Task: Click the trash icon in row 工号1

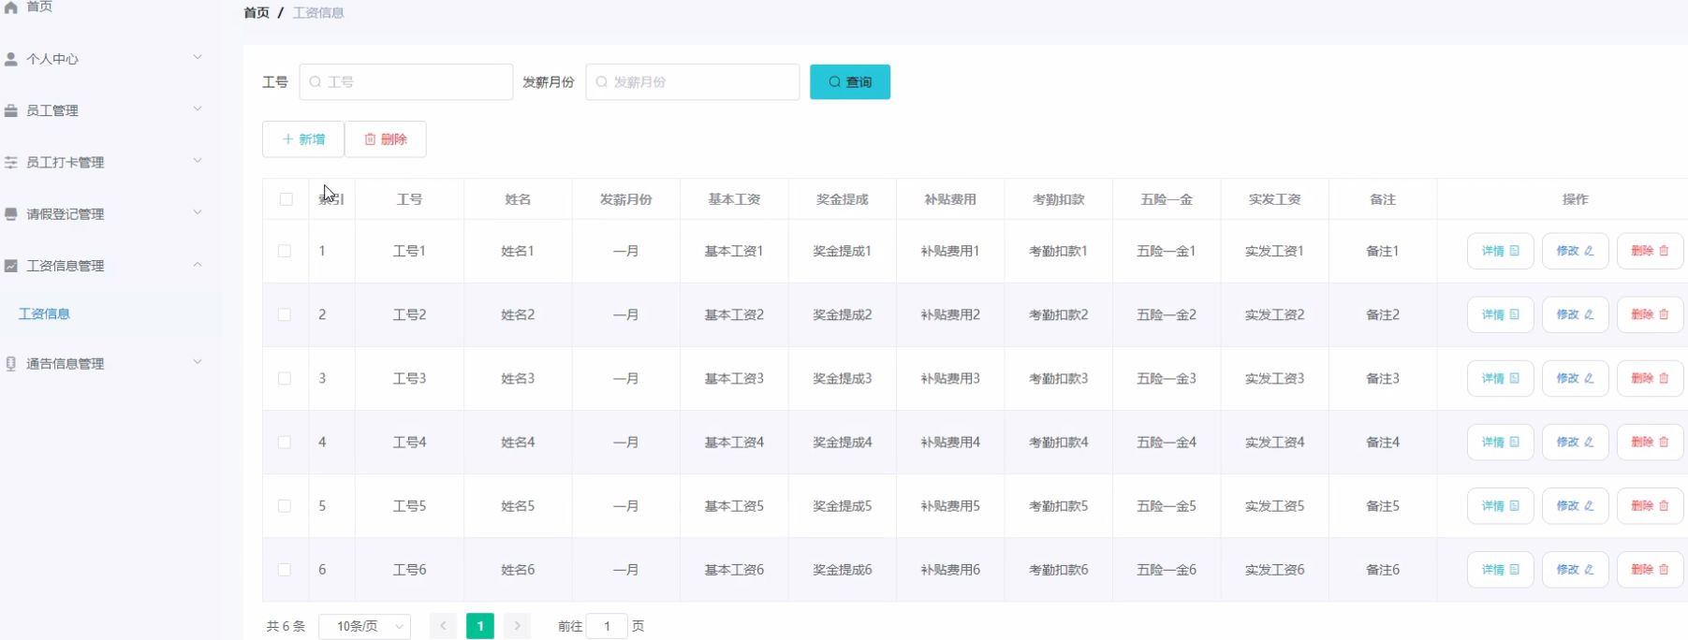Action: coord(1664,251)
